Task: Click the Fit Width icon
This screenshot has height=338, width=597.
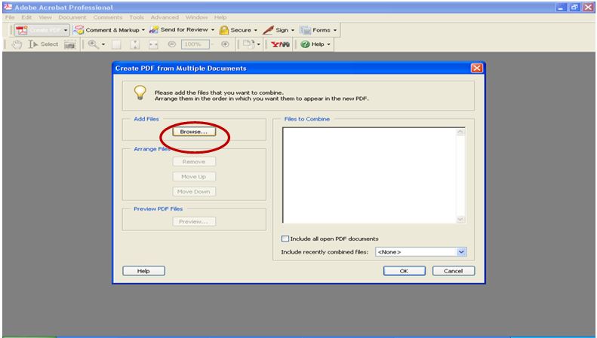Action: [153, 44]
